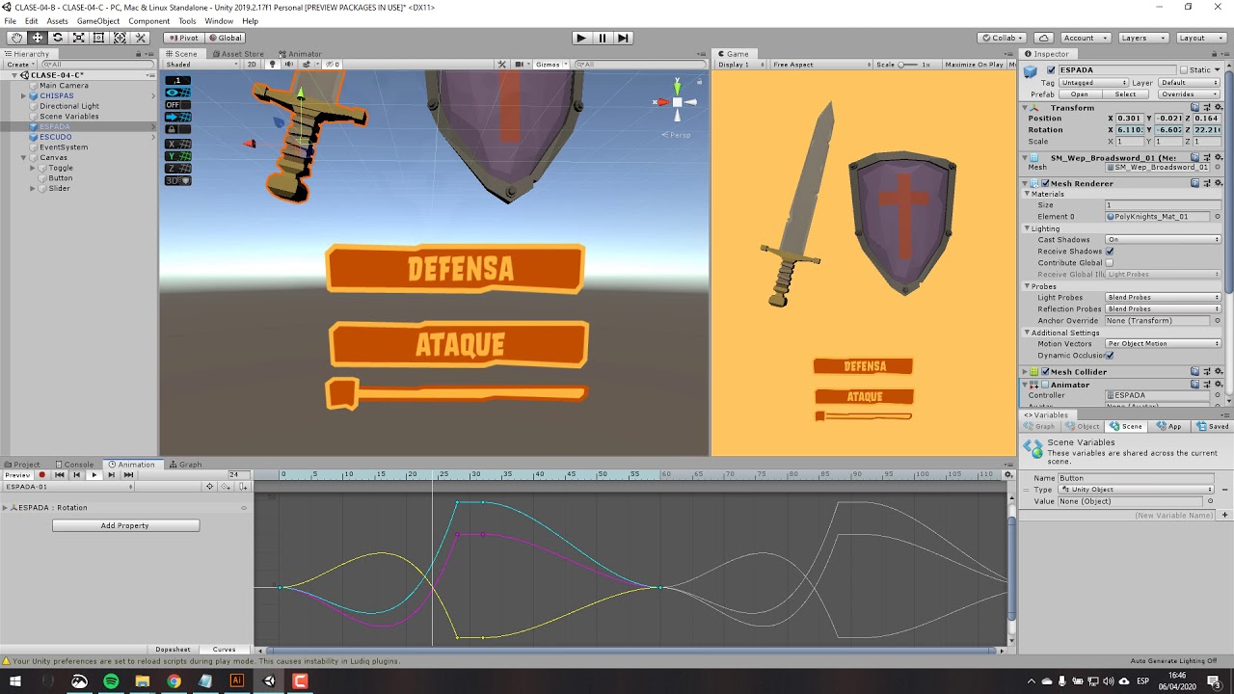This screenshot has height=694, width=1234.
Task: Open the Tag dropdown in Inspector
Action: click(x=1092, y=83)
